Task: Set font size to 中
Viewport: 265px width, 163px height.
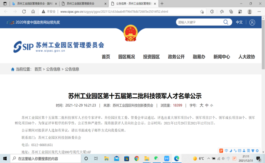Action: click(x=207, y=105)
